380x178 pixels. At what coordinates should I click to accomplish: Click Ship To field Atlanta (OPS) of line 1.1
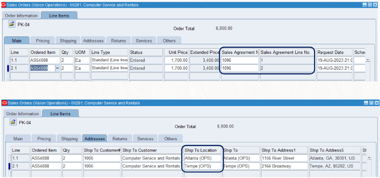point(241,158)
